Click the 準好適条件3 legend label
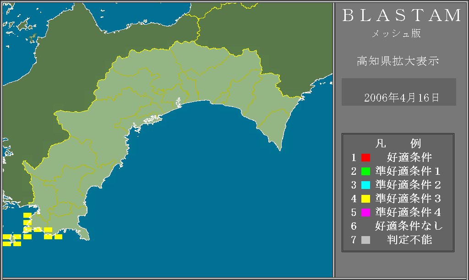Screen dimensions: 469x280 click(x=408, y=199)
